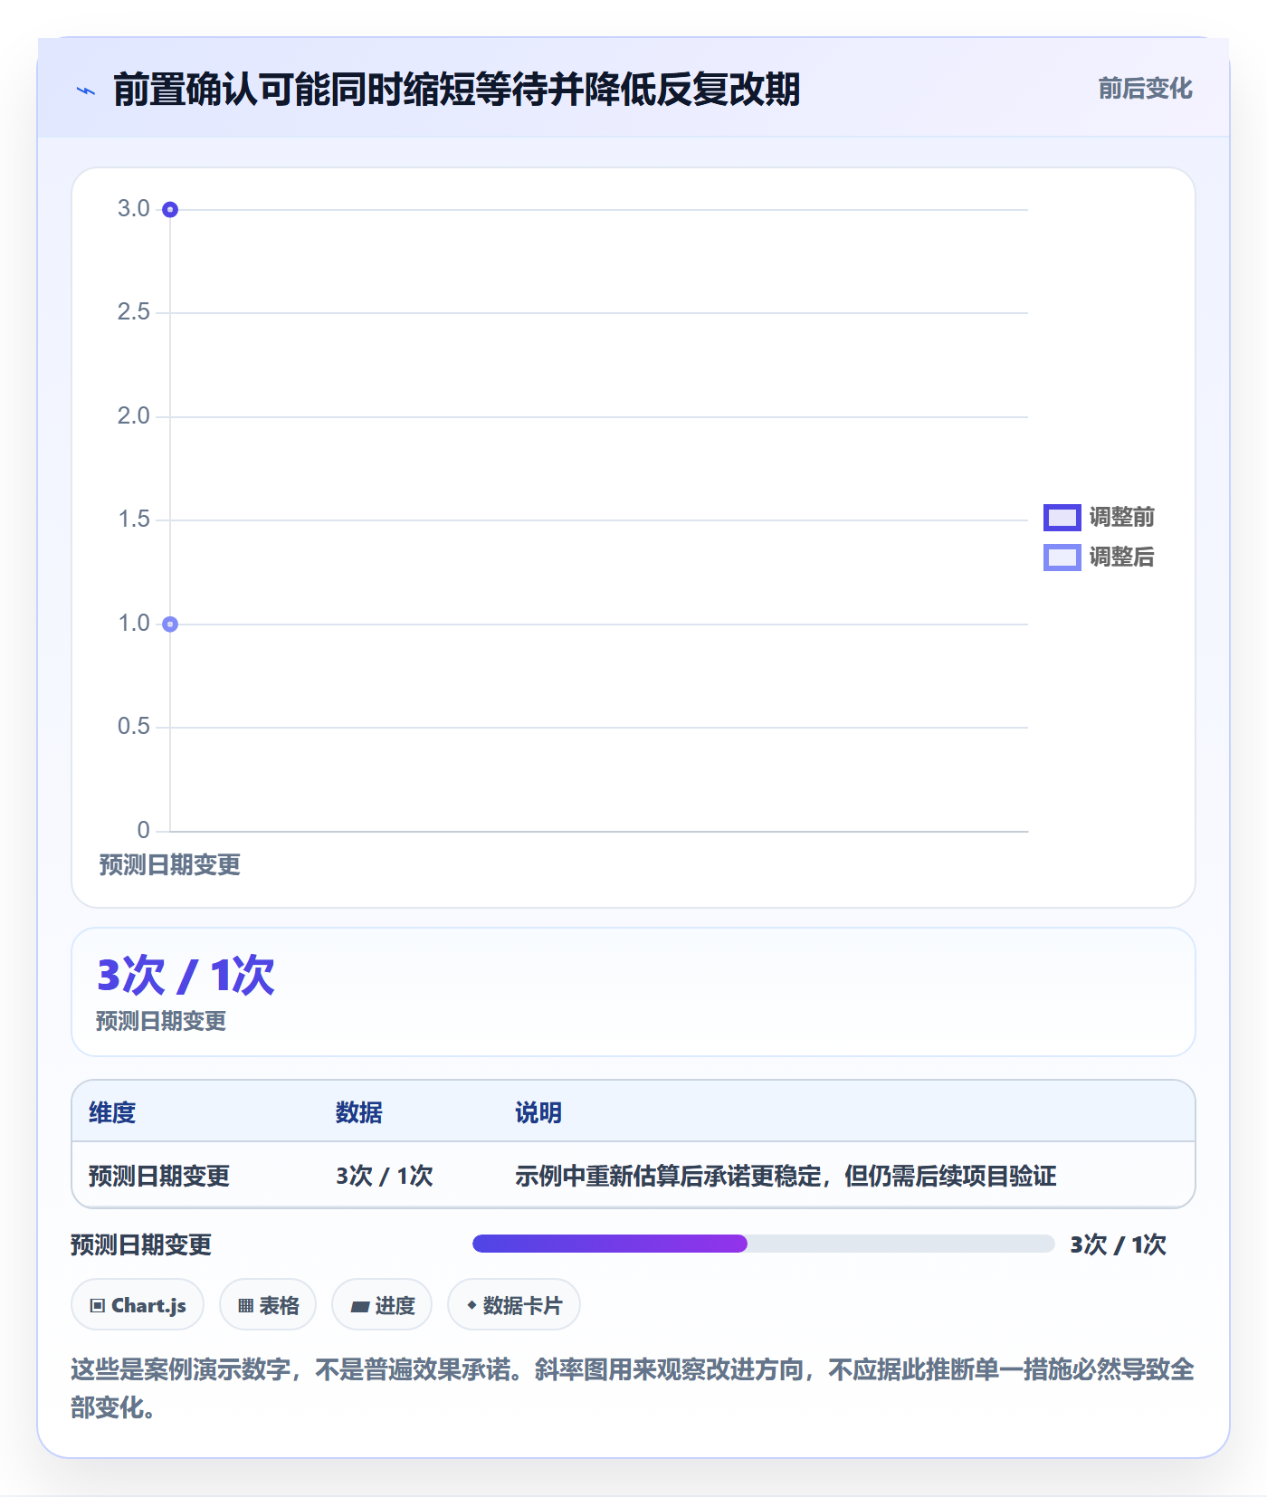Select the data point at 1.0
This screenshot has width=1267, height=1497.
pos(170,624)
